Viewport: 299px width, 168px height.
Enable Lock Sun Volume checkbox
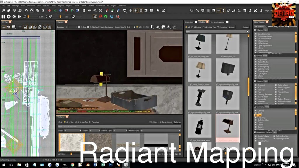(99, 27)
